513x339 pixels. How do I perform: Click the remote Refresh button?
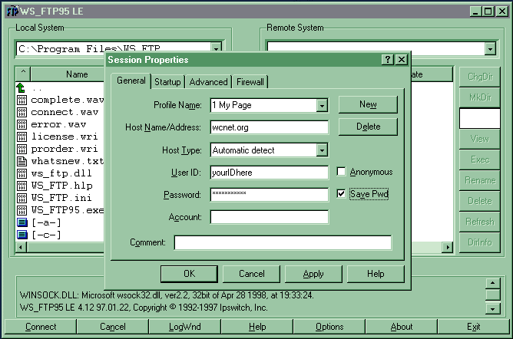tap(480, 222)
